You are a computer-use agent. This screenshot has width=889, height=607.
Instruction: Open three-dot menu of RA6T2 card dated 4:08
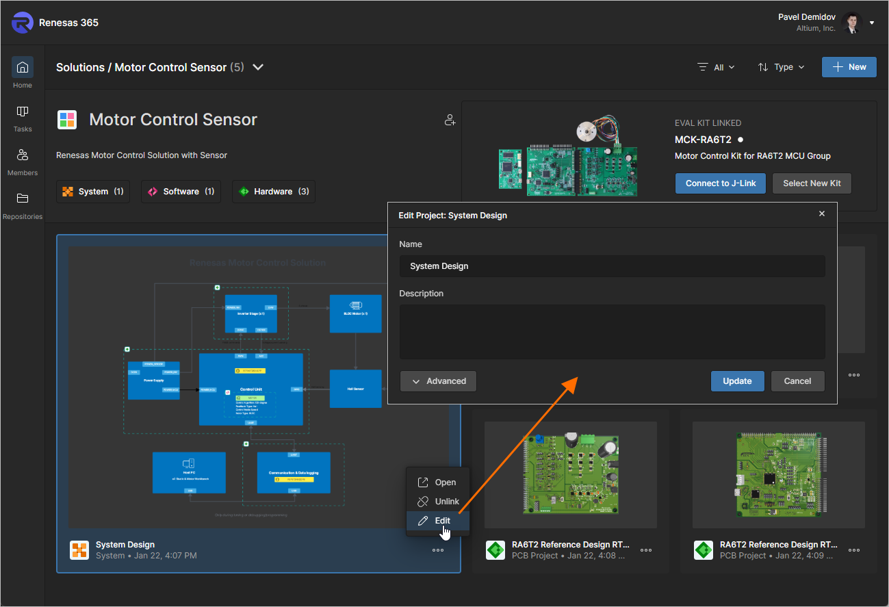coord(646,550)
